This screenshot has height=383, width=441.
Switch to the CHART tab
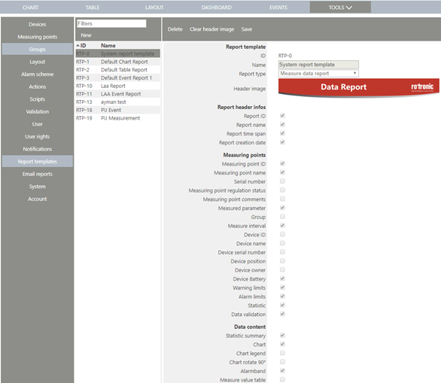coord(30,8)
